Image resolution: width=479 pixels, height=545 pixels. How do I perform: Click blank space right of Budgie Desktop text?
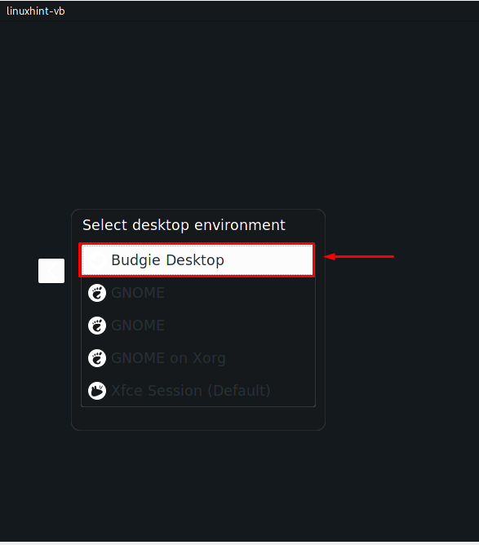[268, 260]
